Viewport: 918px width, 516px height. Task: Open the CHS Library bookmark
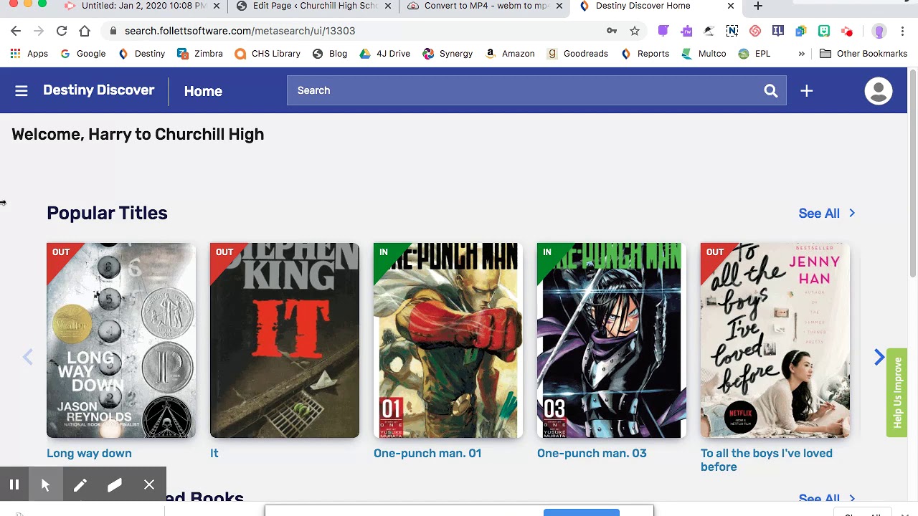pyautogui.click(x=268, y=54)
